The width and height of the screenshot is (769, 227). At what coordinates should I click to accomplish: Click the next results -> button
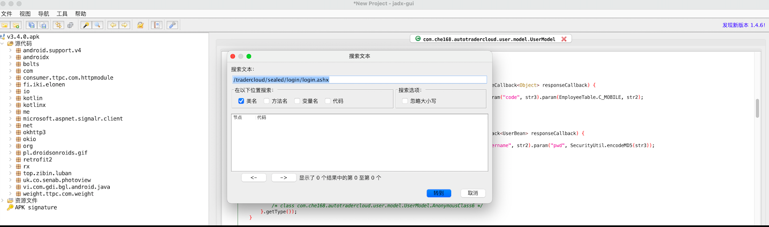tap(284, 178)
